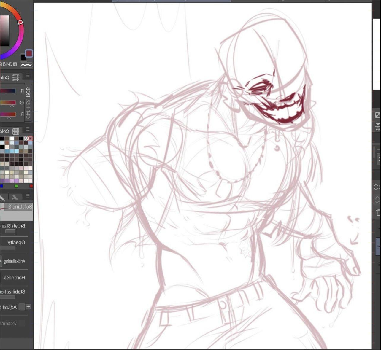381x350 pixels.
Task: Select the checkered transparent swatch in color set
Action: 26,139
